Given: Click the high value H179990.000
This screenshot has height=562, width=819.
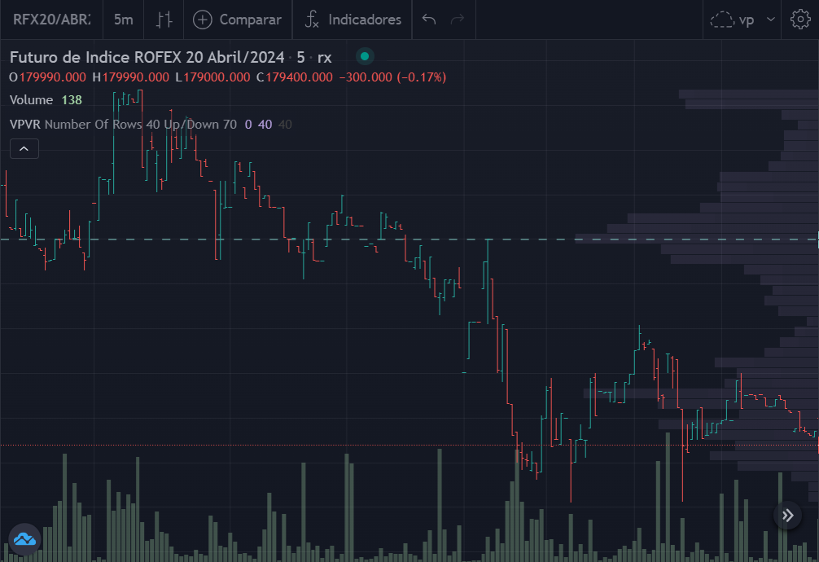Looking at the screenshot, I should coord(130,77).
